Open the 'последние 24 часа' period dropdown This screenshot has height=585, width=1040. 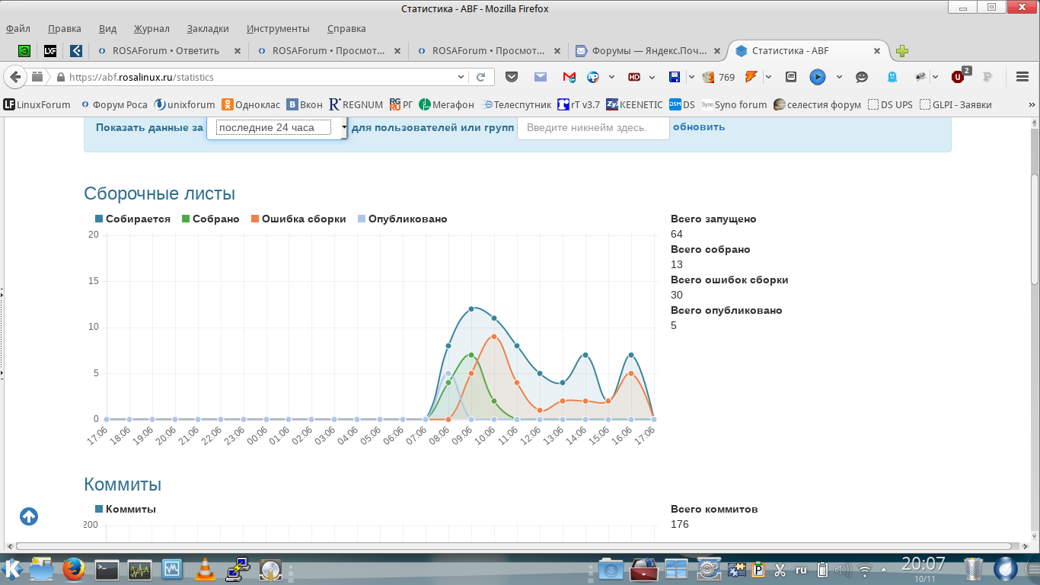pyautogui.click(x=278, y=128)
